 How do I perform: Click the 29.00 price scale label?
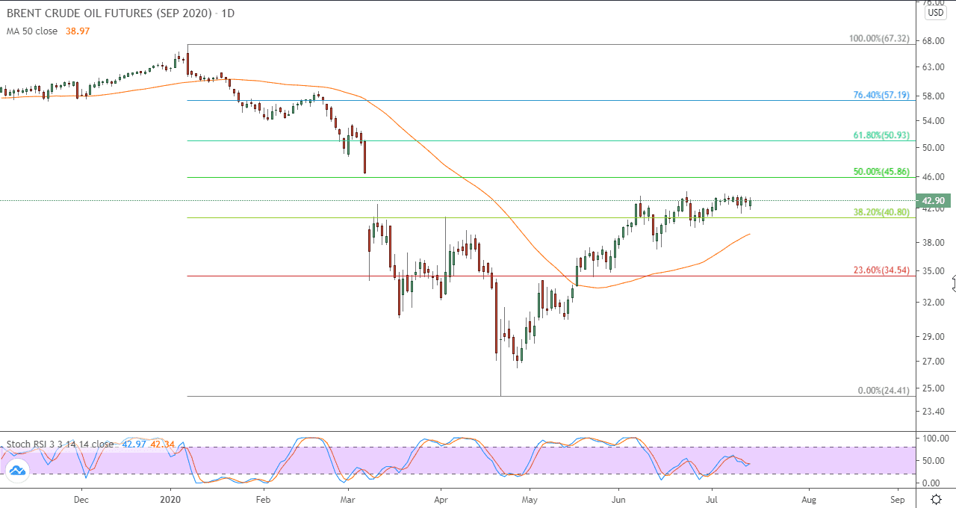pyautogui.click(x=934, y=337)
